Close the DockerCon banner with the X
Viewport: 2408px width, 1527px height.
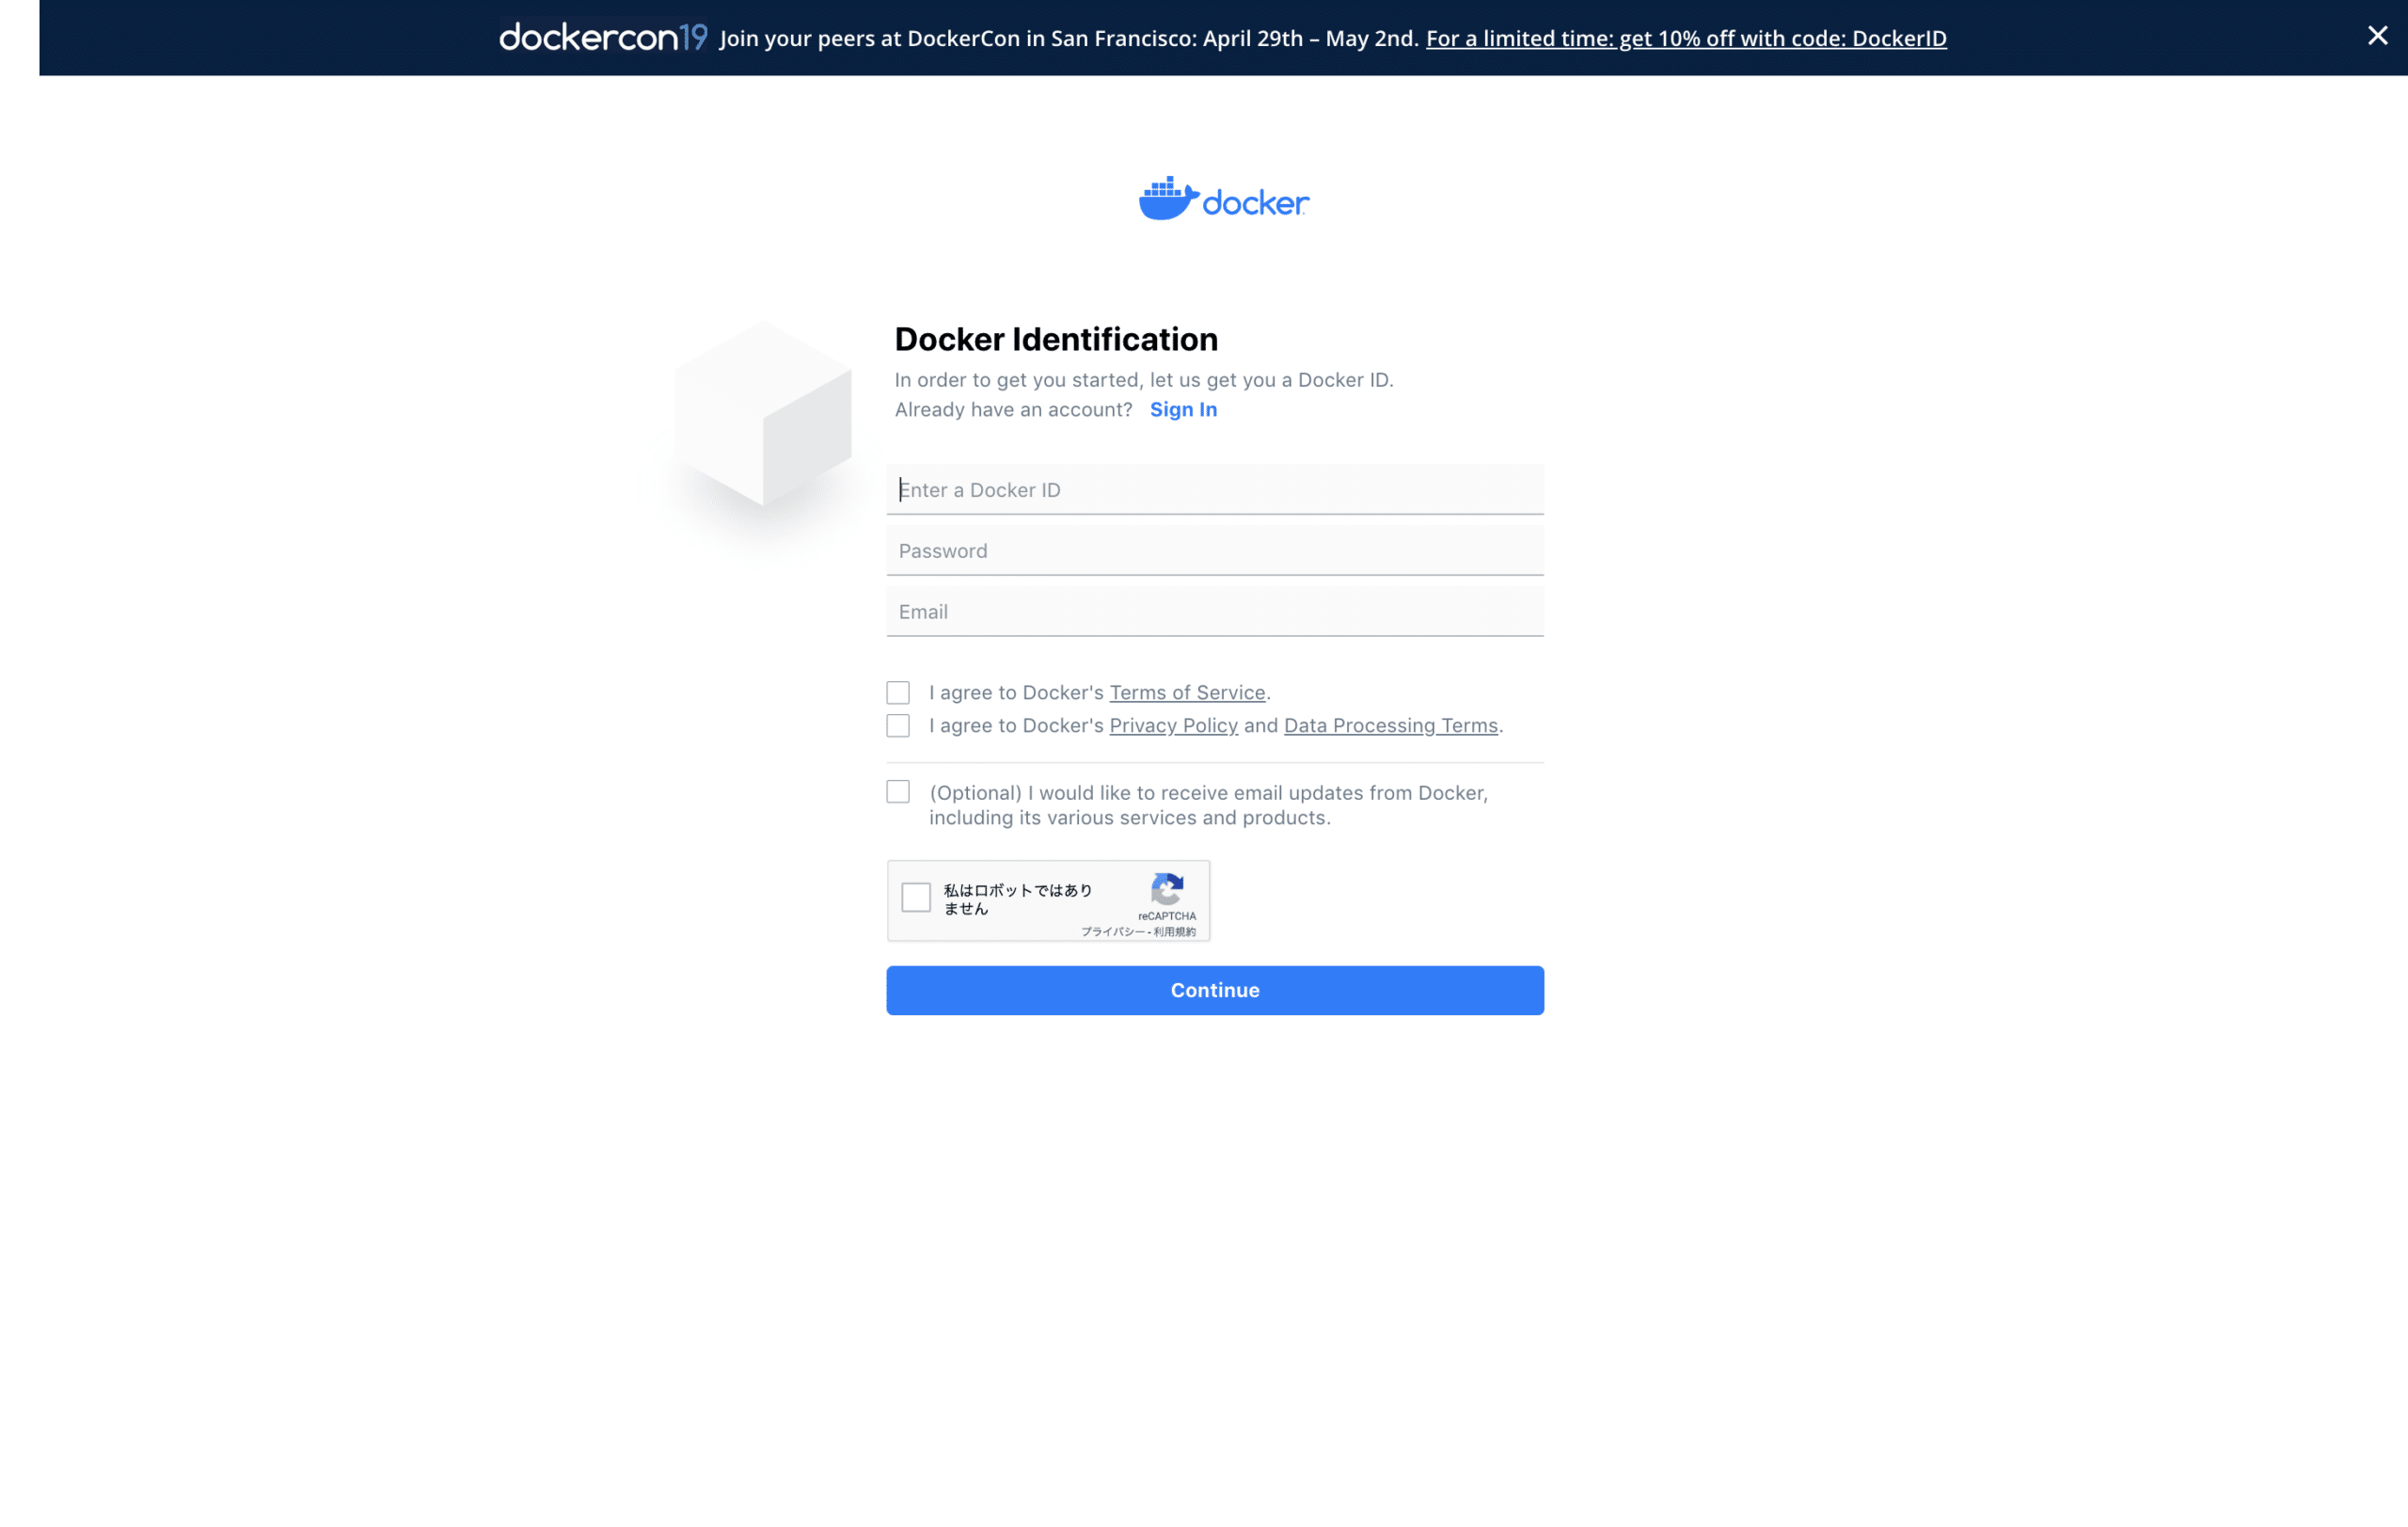pyautogui.click(x=2376, y=36)
